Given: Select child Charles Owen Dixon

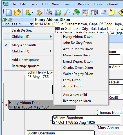Looking at the screenshot, I should 81,68.
